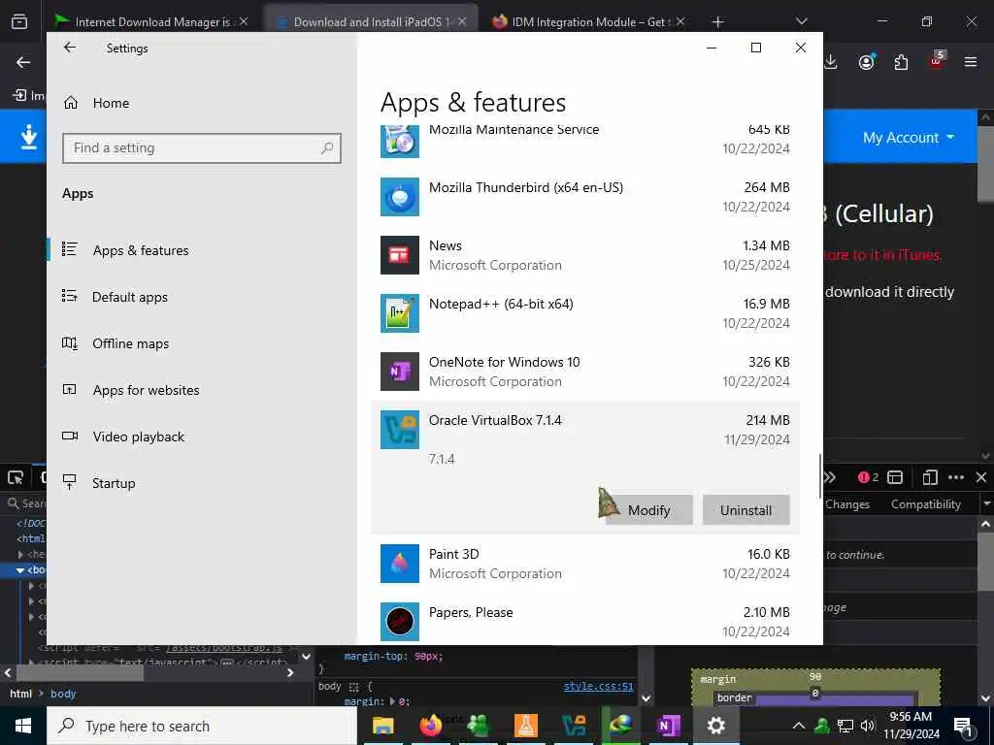The width and height of the screenshot is (994, 745).
Task: Switch to Download and Install iPadOS tab
Action: tap(370, 21)
